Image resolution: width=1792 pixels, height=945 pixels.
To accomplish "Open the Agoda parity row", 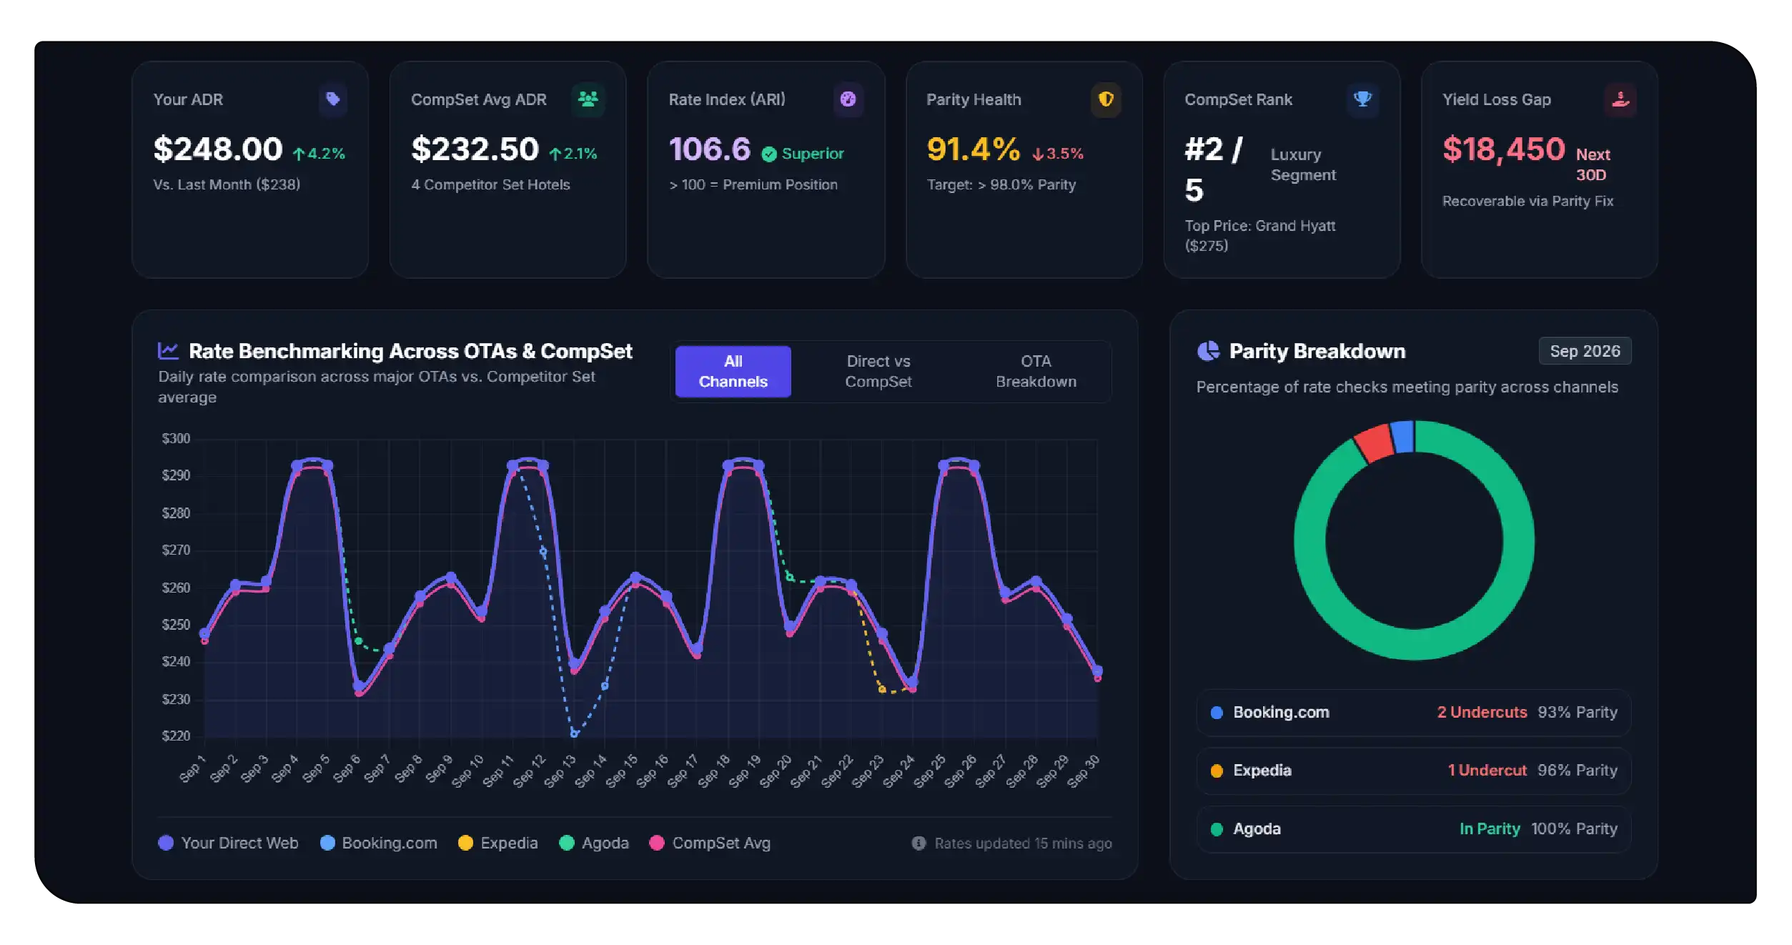I will (x=1414, y=829).
